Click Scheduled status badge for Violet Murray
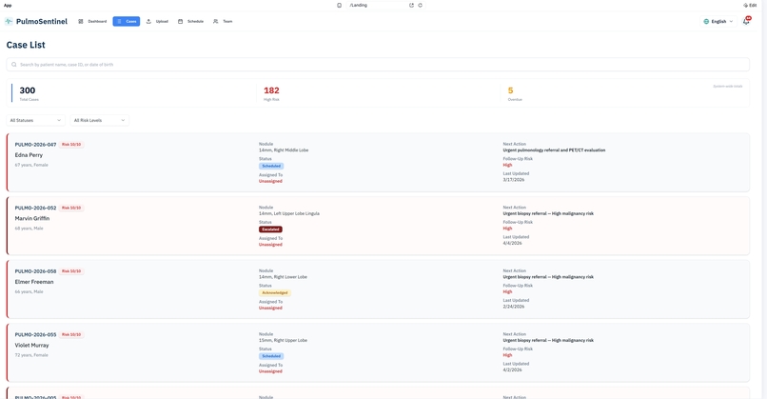767x399 pixels. [x=271, y=356]
